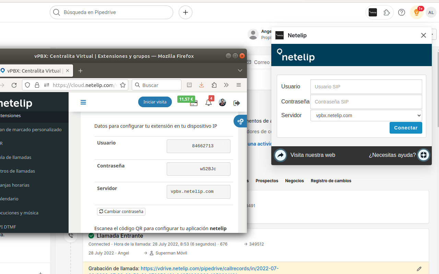Open the blue settings gears side tab
The image size is (439, 274).
coord(240,121)
